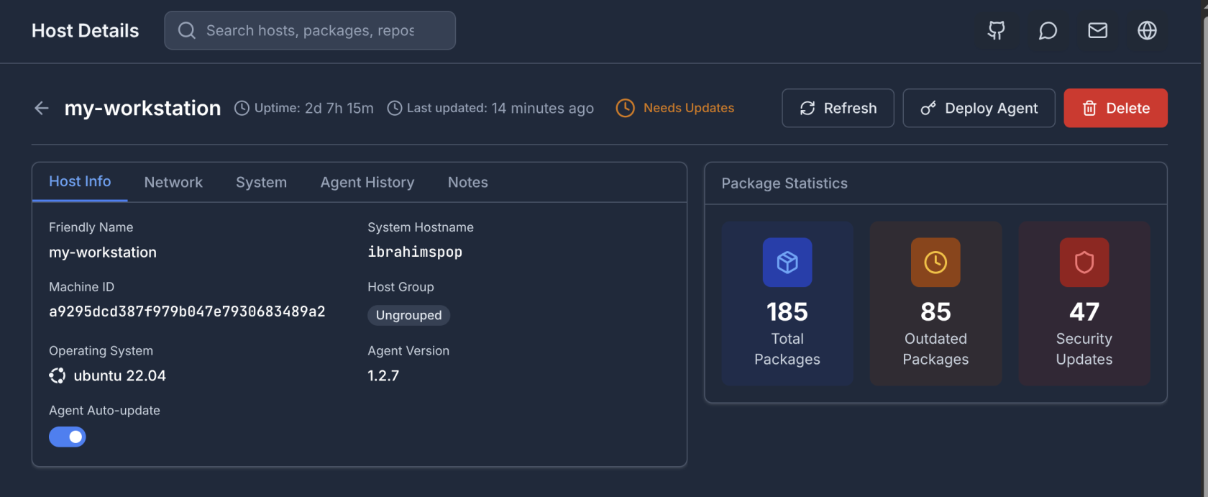Switch to the Network tab

pos(173,183)
